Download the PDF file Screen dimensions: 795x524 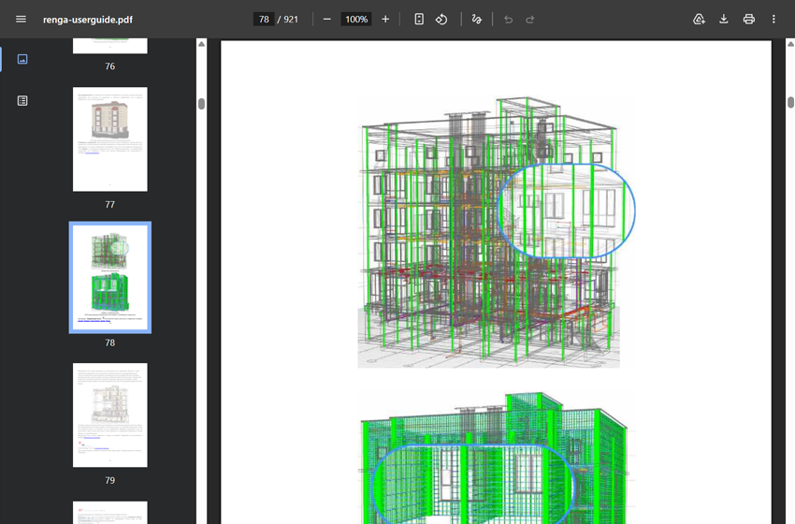[724, 20]
